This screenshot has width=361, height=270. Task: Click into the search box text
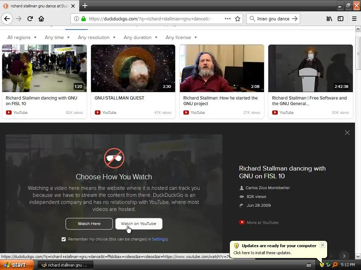click(x=273, y=19)
